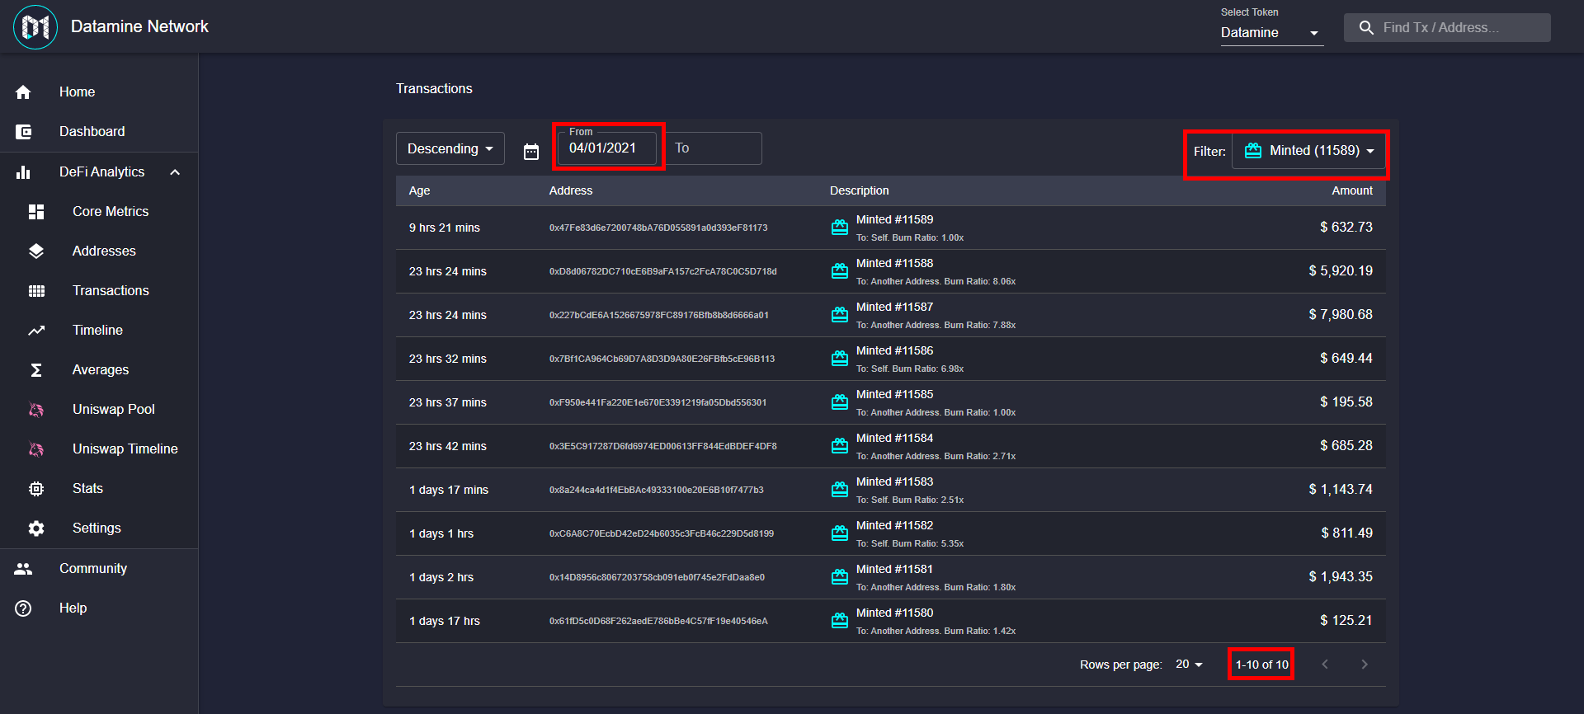Click the mint icon for Minted #11580

tap(840, 621)
